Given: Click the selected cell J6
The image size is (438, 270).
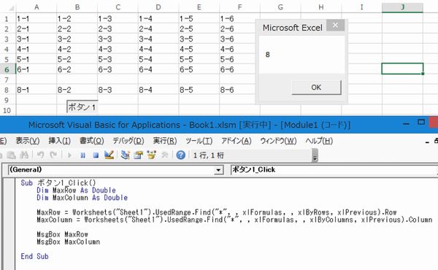Looking at the screenshot, I should pos(402,69).
